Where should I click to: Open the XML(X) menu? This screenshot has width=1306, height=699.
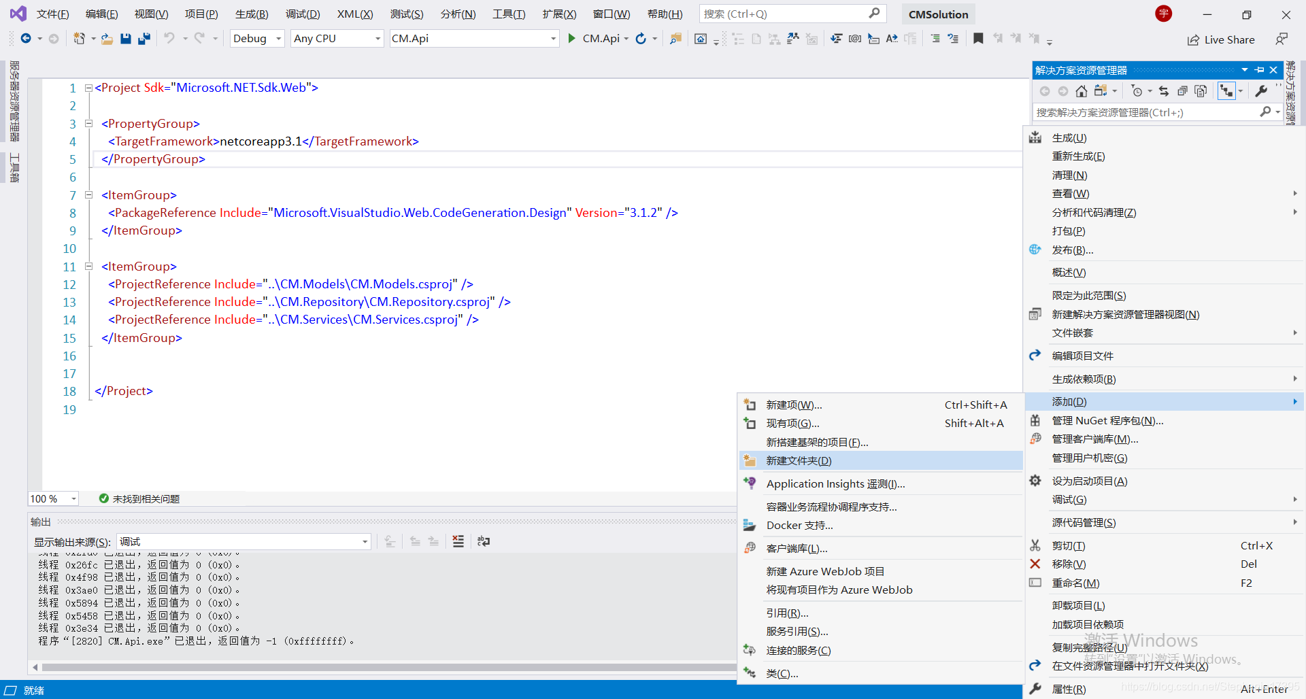355,14
